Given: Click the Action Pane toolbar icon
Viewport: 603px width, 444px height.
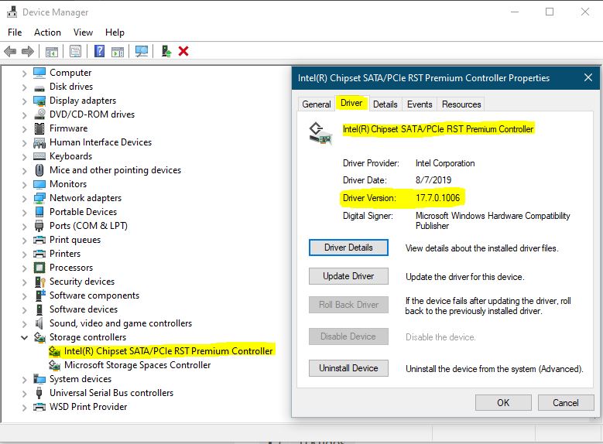Looking at the screenshot, I should coord(118,51).
